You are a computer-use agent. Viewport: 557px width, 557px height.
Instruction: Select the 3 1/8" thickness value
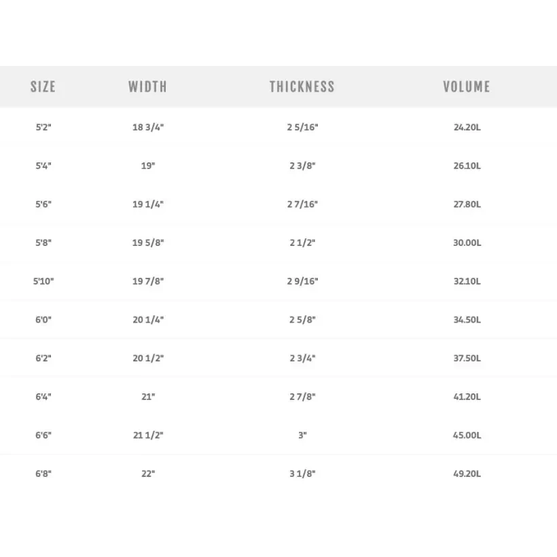pyautogui.click(x=302, y=474)
